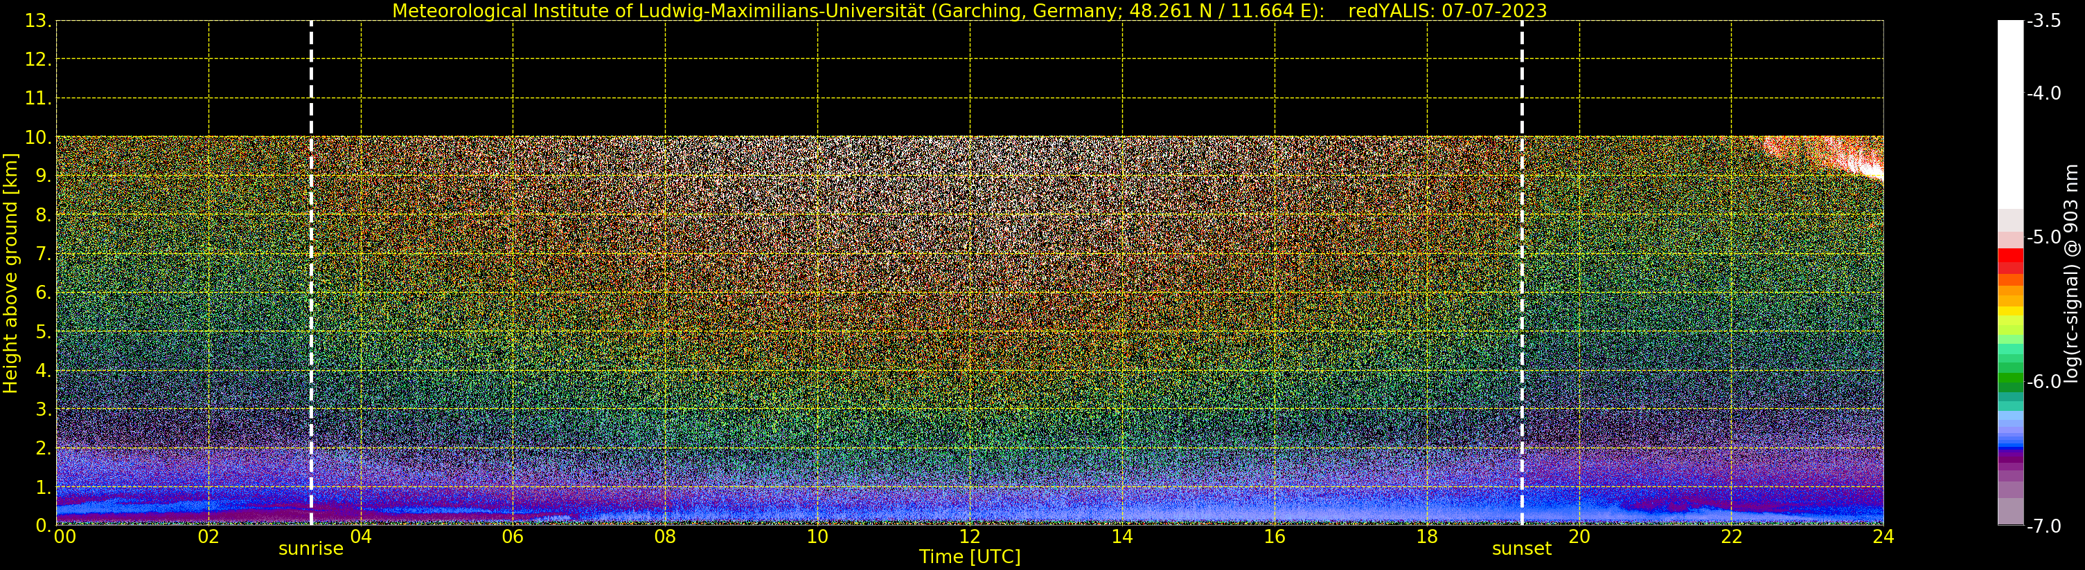Click the white dashed sunrise marker line
Viewport: 2085px width, 570px height.
click(x=311, y=273)
